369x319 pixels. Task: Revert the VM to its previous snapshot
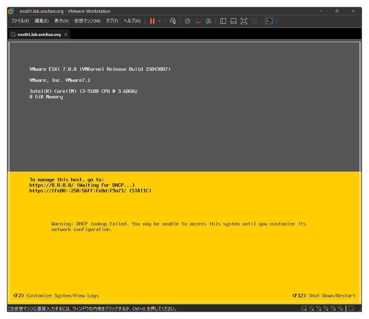[198, 21]
